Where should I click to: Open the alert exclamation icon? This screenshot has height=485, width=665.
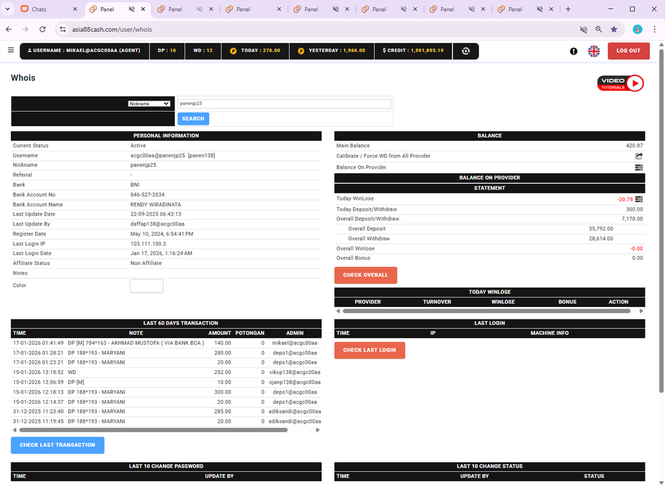click(573, 51)
